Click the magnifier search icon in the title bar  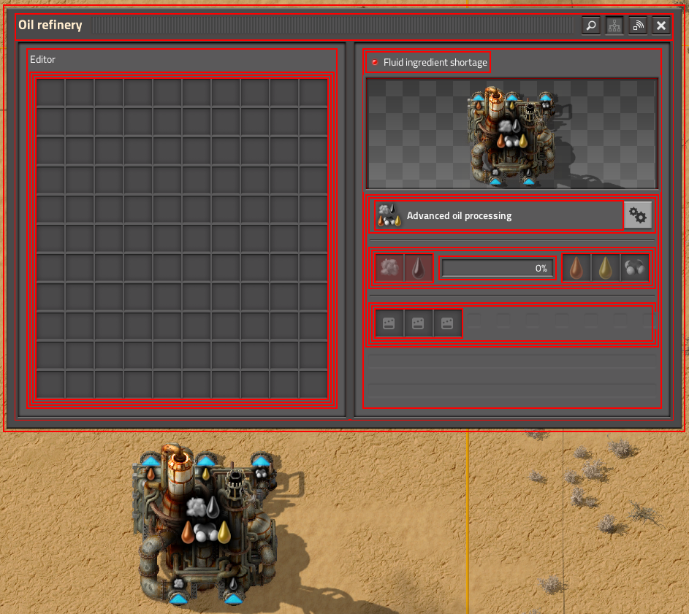coord(591,26)
